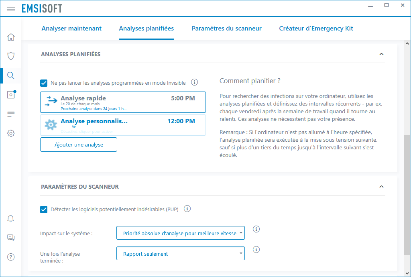Select the Analyses planifiées tab
Image resolution: width=411 pixels, height=277 pixels.
point(146,29)
